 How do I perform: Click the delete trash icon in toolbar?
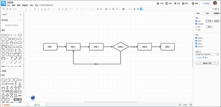point(138,9)
